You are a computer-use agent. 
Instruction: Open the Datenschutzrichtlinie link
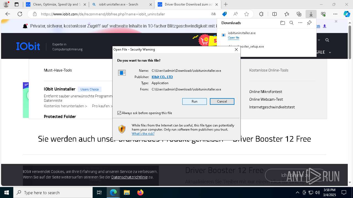click(x=129, y=177)
